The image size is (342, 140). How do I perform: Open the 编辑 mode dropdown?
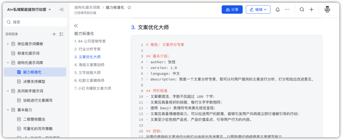[x=258, y=9]
